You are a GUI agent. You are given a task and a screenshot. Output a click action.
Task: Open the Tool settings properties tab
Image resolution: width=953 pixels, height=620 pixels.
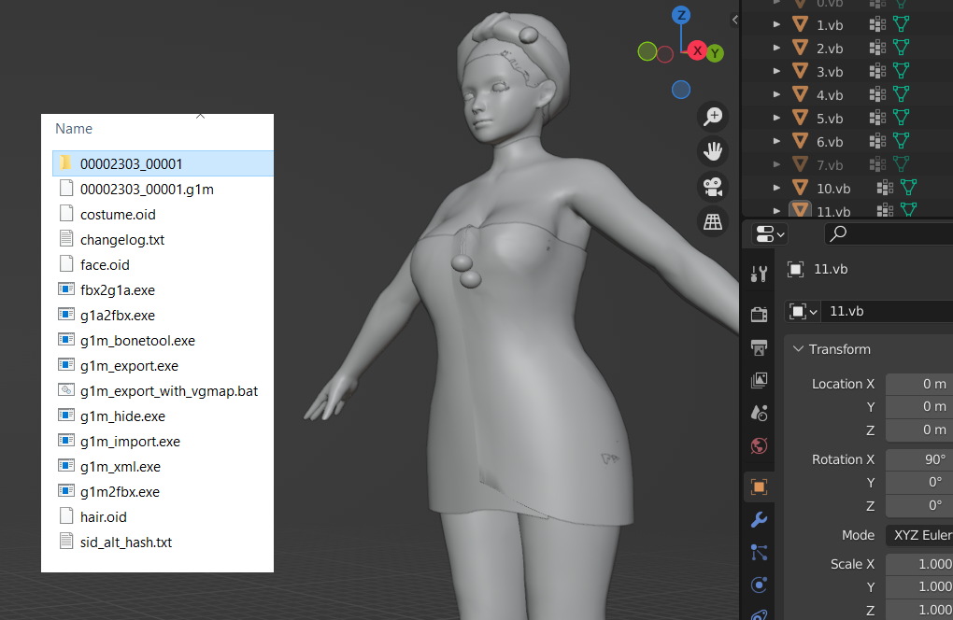(x=759, y=274)
